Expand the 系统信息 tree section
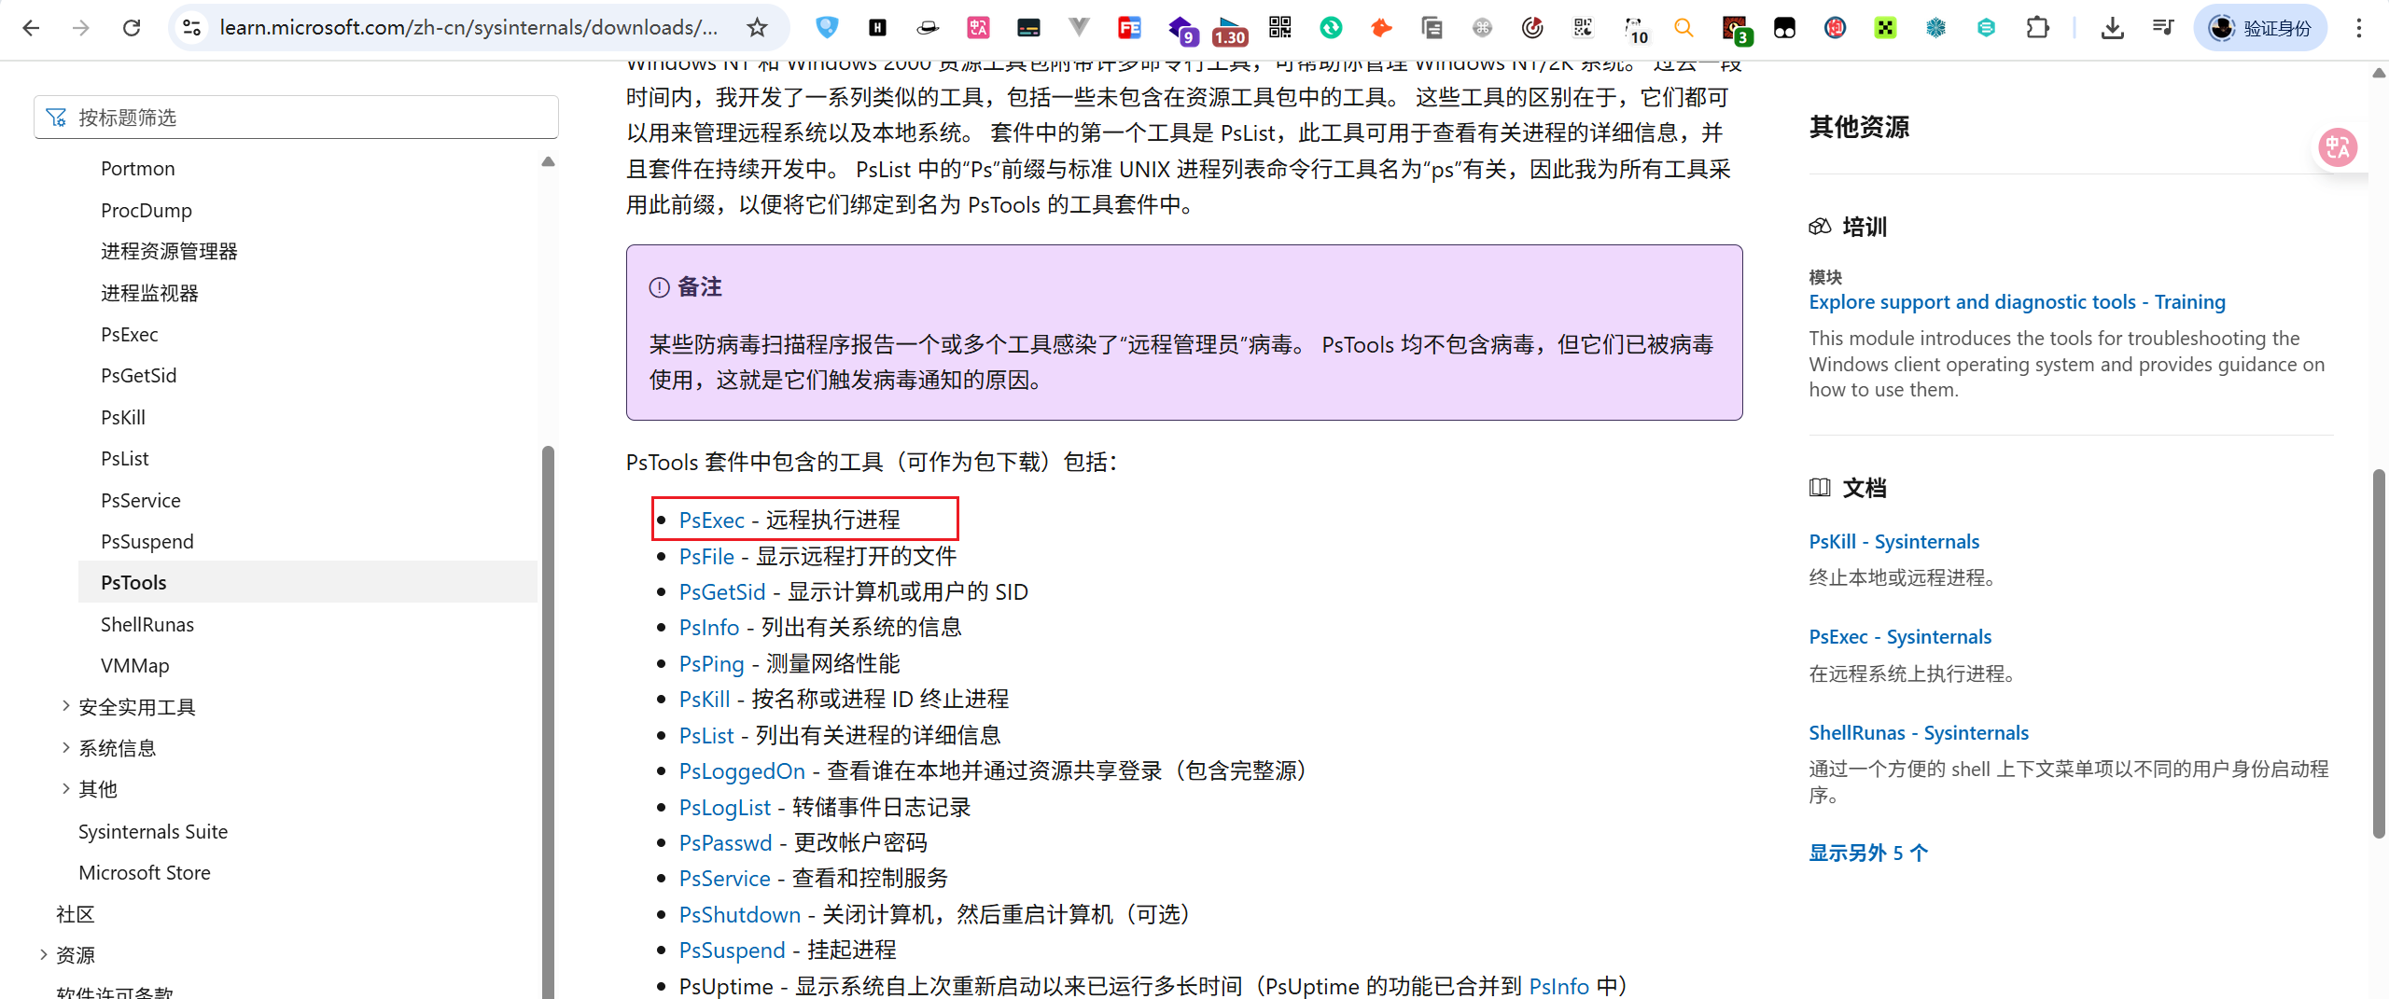This screenshot has width=2389, height=999. [65, 747]
